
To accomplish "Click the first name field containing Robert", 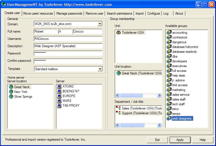I will (46, 31).
